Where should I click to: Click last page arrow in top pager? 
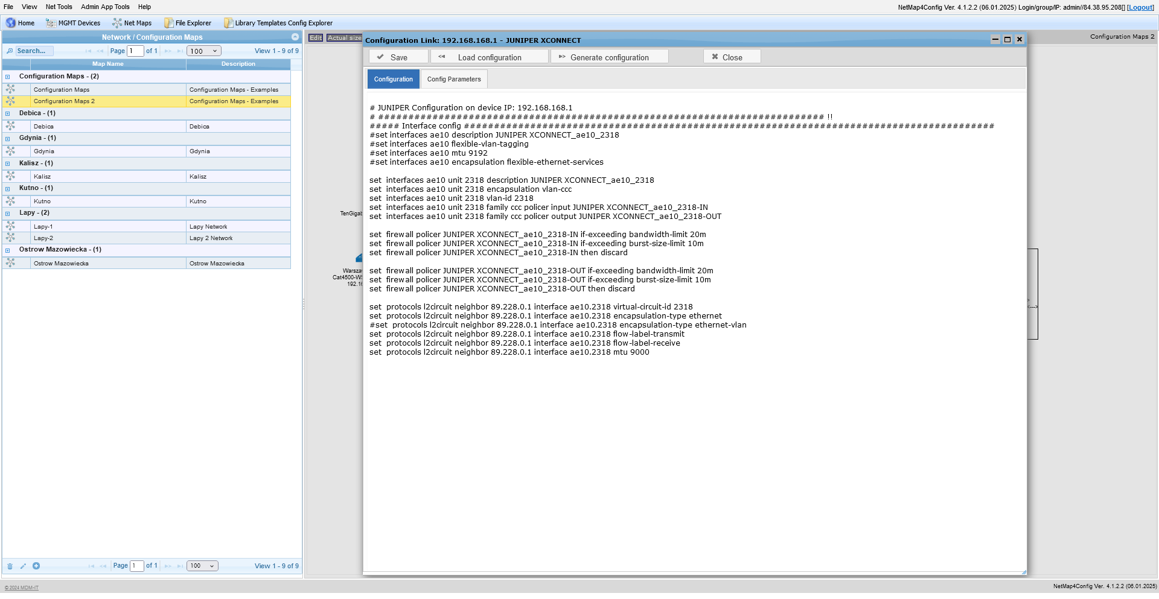tap(180, 51)
